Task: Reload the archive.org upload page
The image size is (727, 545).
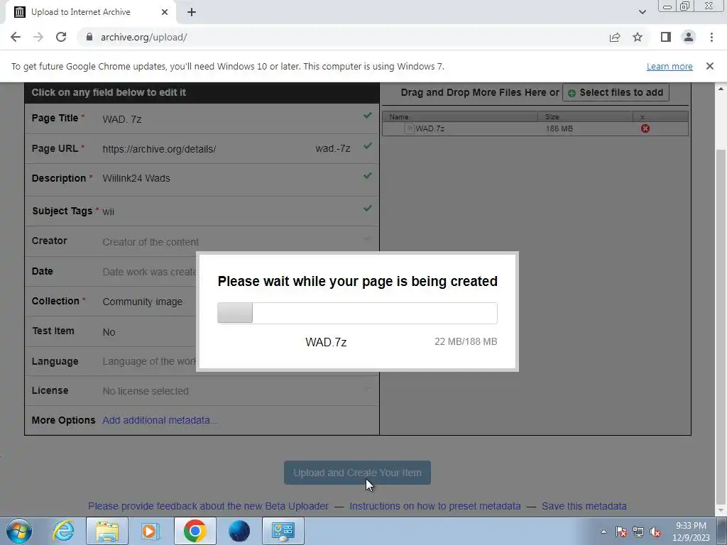Action: [x=61, y=37]
